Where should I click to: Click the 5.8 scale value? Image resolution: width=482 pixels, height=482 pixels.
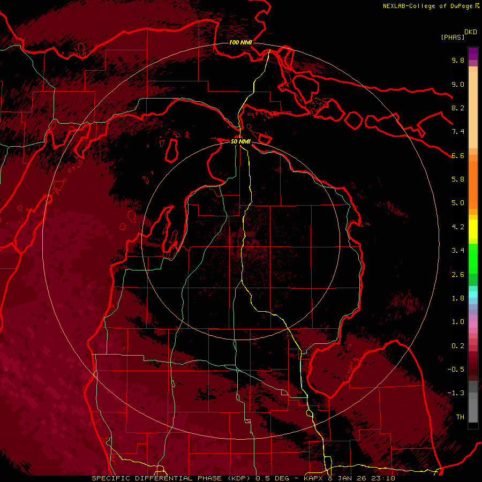[458, 179]
